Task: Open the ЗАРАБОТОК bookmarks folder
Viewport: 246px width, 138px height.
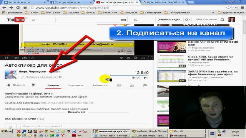Action: coord(108,13)
